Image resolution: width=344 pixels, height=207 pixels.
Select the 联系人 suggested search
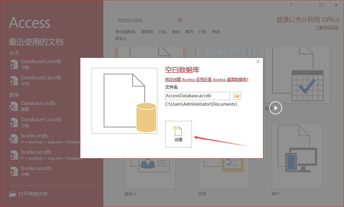coord(121,38)
